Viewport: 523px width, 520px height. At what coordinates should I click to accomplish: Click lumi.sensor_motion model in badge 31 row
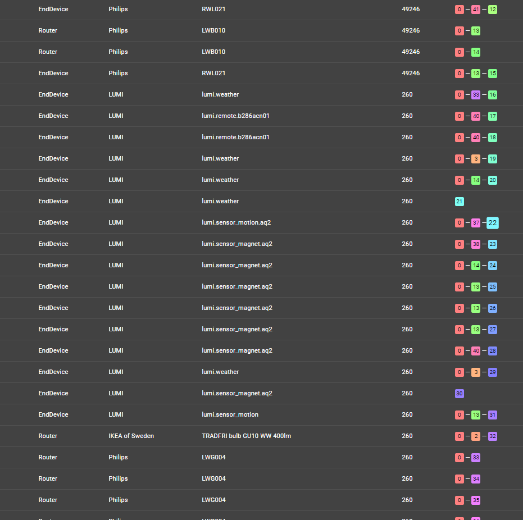point(230,414)
